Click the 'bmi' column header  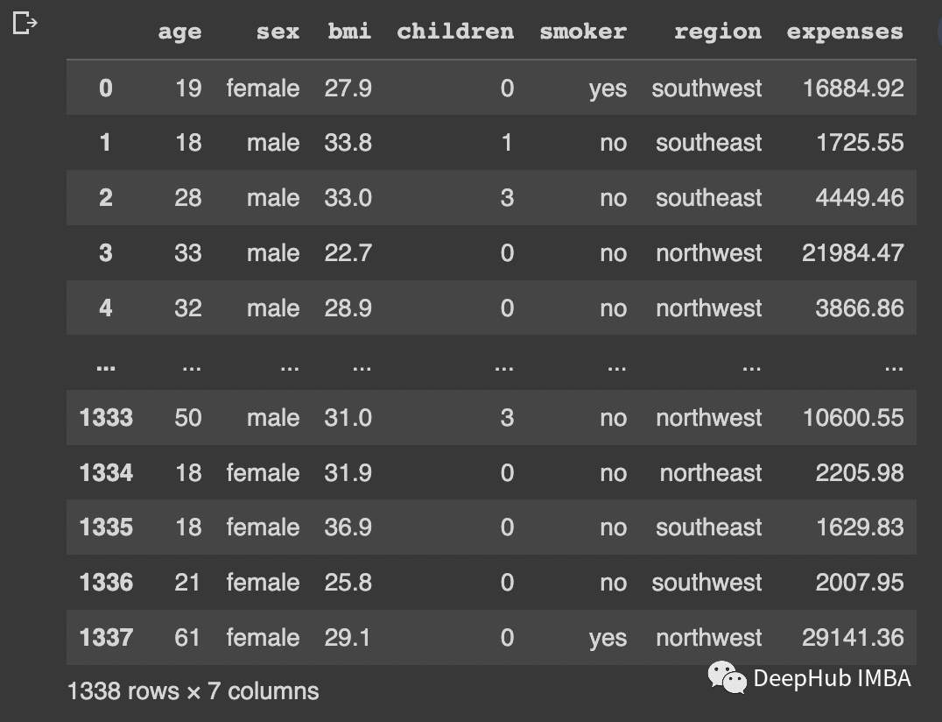click(349, 32)
